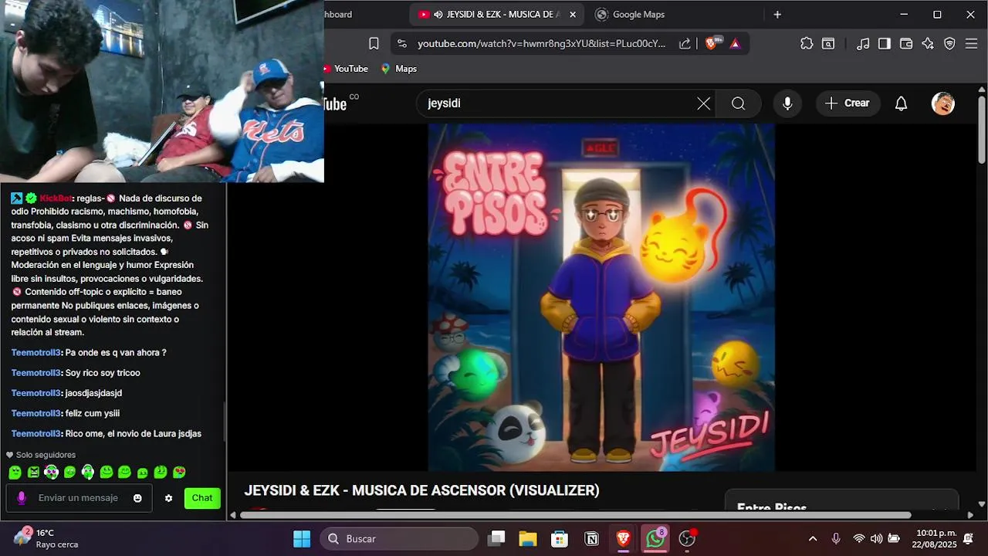Click the KickBot username in chat
This screenshot has width=988, height=556.
click(x=56, y=198)
